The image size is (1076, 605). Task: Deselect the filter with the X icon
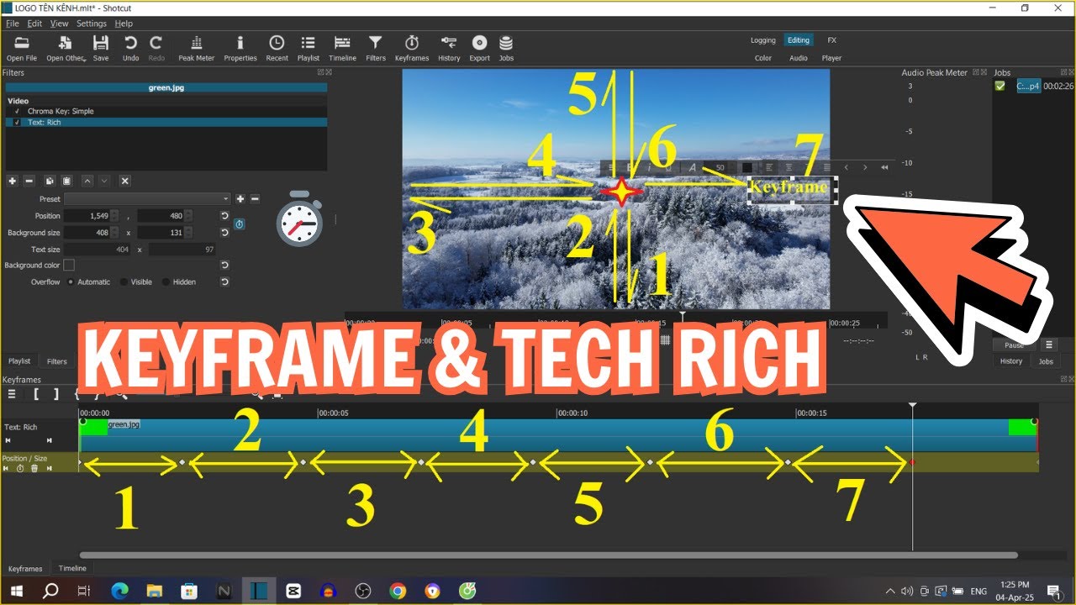click(x=124, y=181)
